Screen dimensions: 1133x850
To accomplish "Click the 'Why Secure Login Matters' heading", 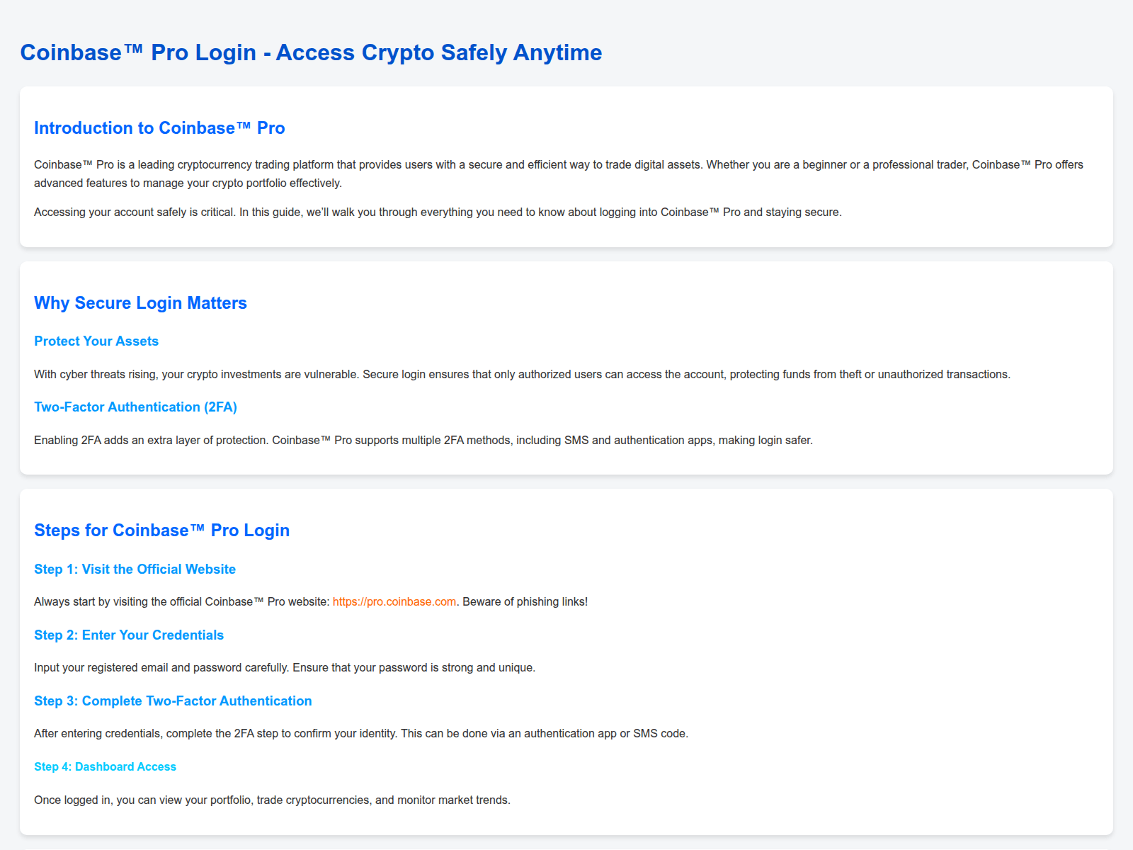I will click(x=140, y=303).
